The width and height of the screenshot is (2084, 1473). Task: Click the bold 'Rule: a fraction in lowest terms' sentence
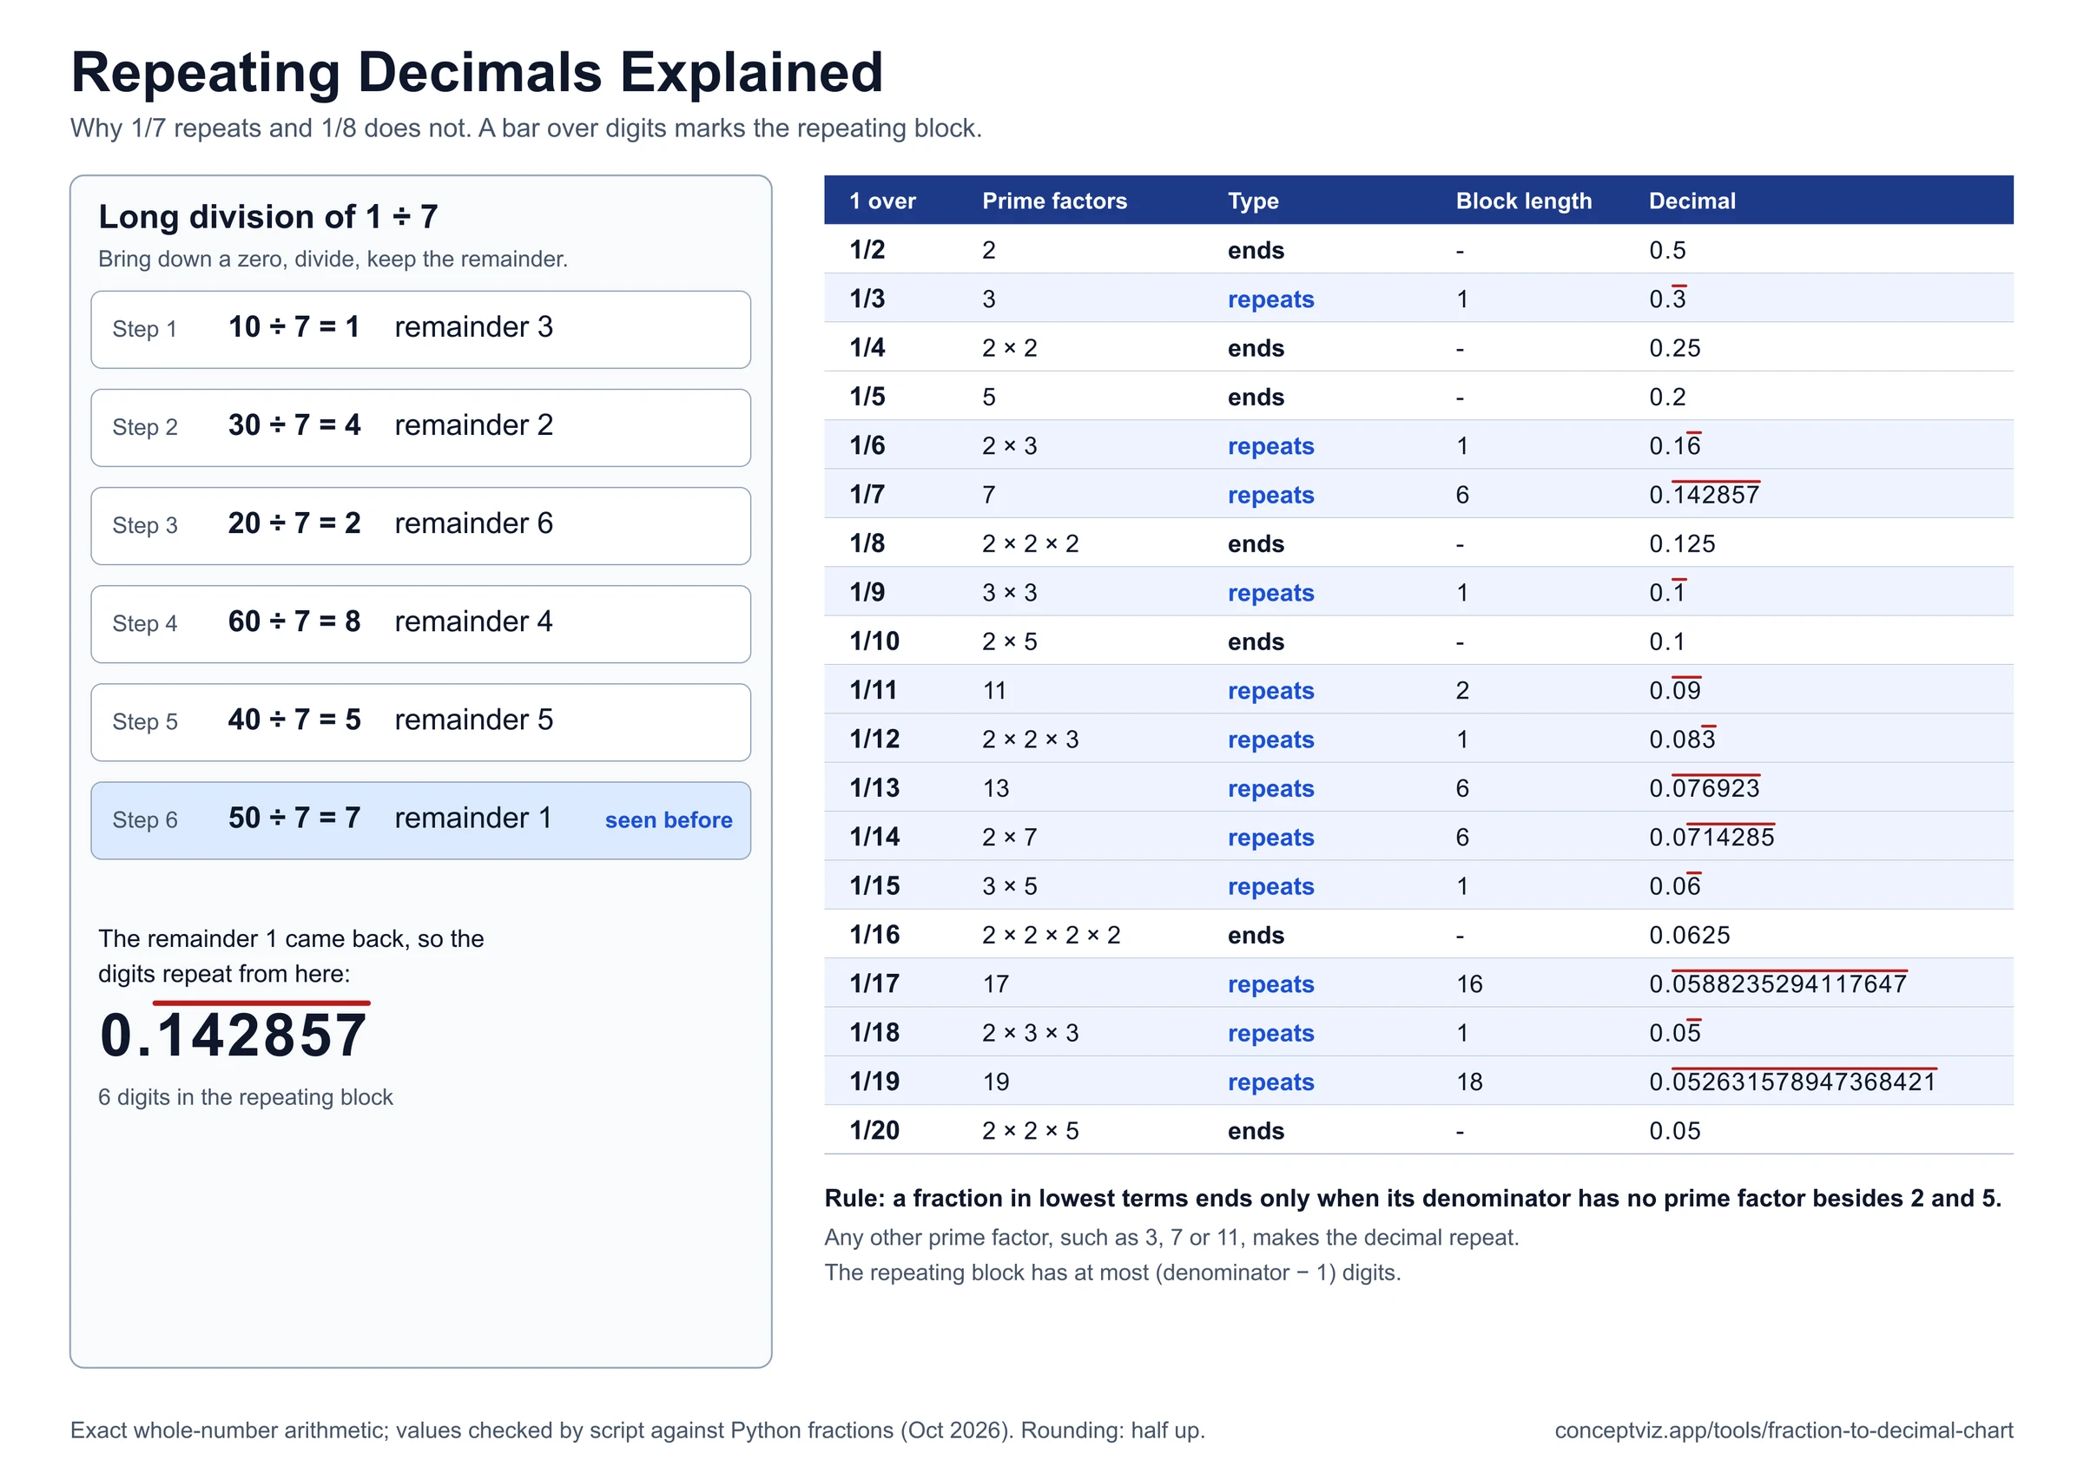[x=1412, y=1198]
